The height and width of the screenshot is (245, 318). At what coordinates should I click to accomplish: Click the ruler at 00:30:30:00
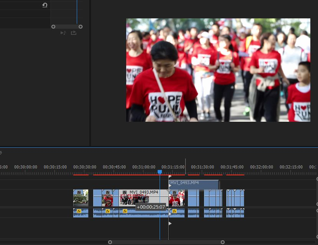tap(85, 167)
